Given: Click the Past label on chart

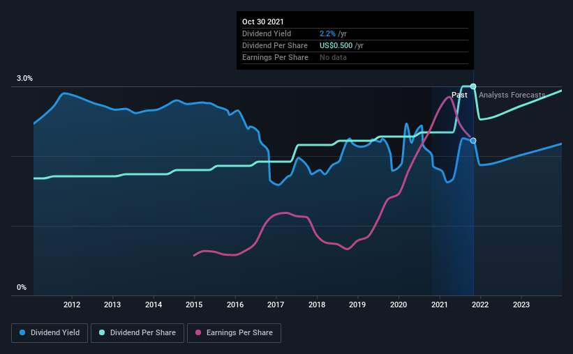Looking at the screenshot, I should (459, 95).
